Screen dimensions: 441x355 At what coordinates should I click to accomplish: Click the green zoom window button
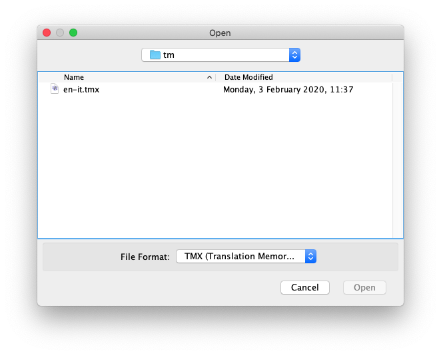pyautogui.click(x=73, y=33)
